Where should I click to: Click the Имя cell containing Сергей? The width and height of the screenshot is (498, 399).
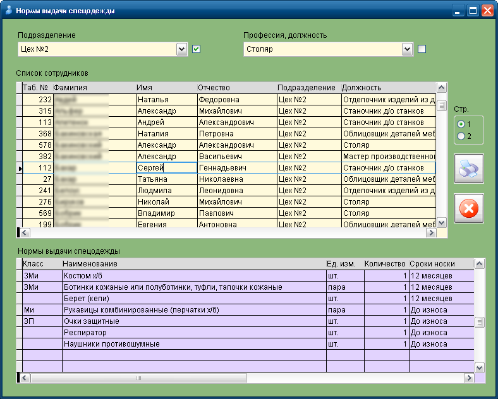[167, 168]
